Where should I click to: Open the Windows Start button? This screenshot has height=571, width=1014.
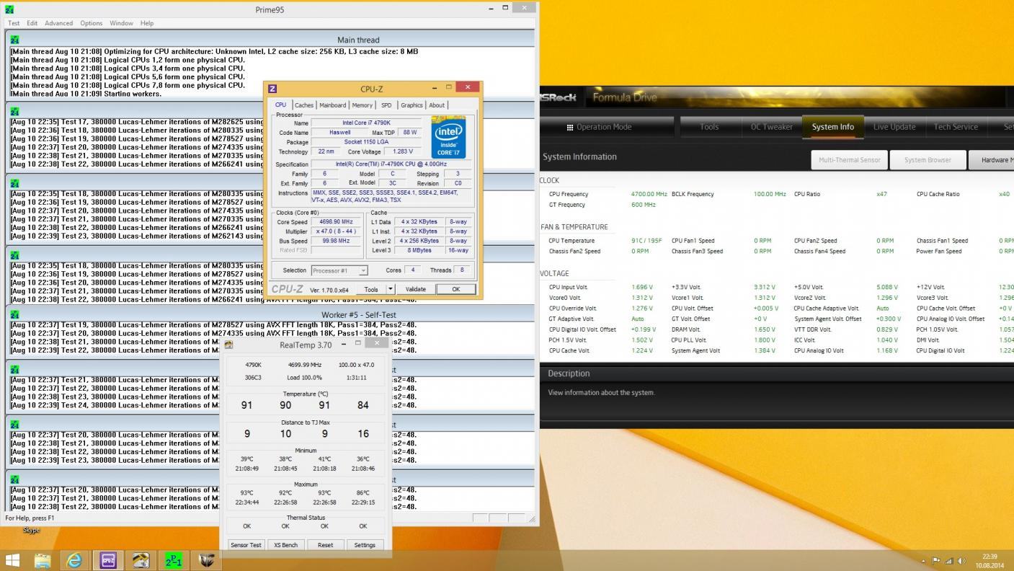point(12,560)
